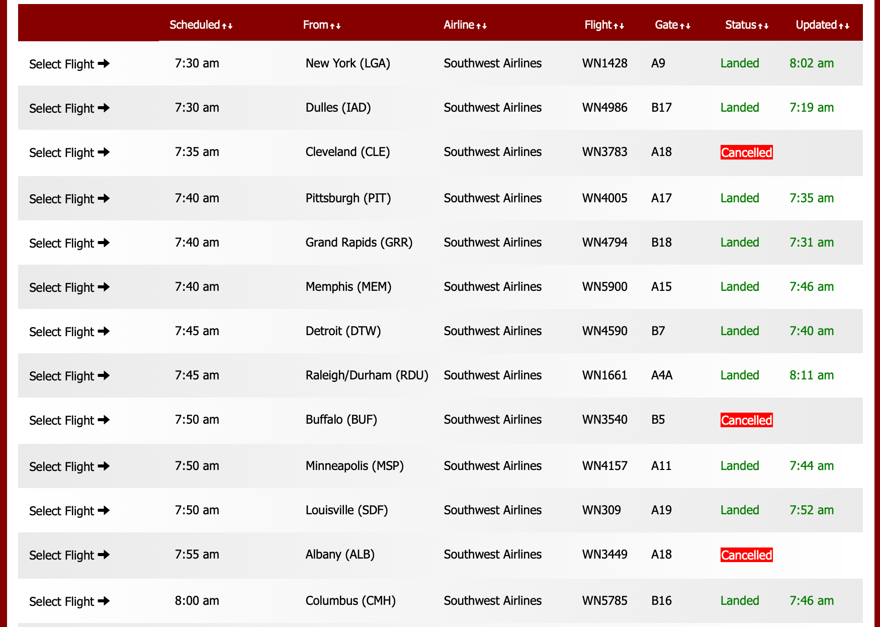Select Flight for Cleveland (CLE) WN3783

pyautogui.click(x=69, y=152)
